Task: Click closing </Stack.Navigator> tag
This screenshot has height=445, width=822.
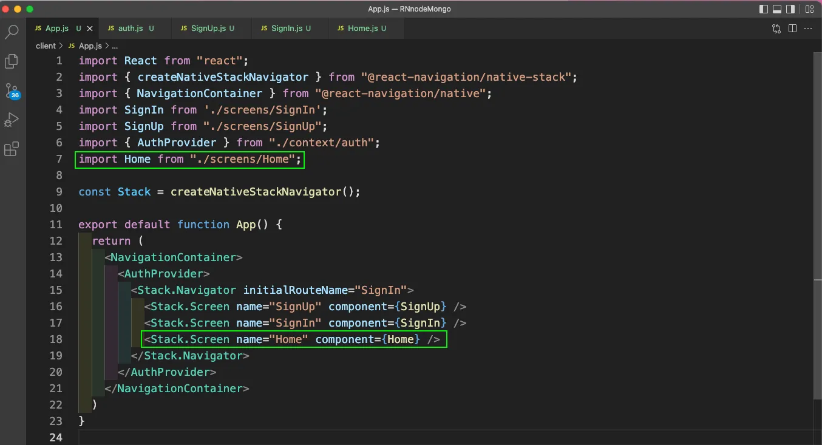Action: click(x=190, y=356)
